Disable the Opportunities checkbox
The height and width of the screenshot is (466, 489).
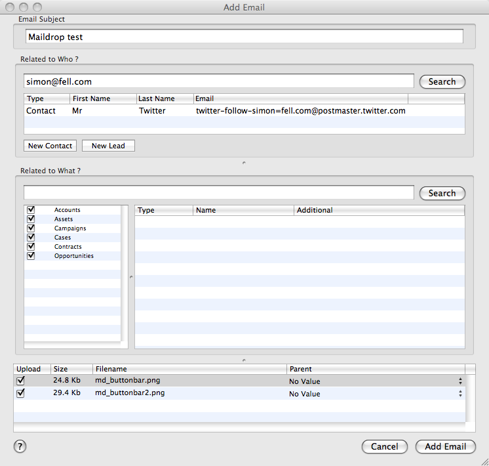[x=30, y=256]
